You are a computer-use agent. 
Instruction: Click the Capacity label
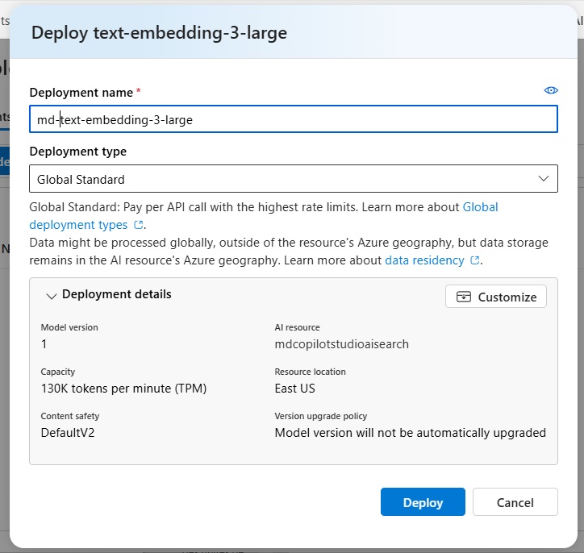coord(58,372)
